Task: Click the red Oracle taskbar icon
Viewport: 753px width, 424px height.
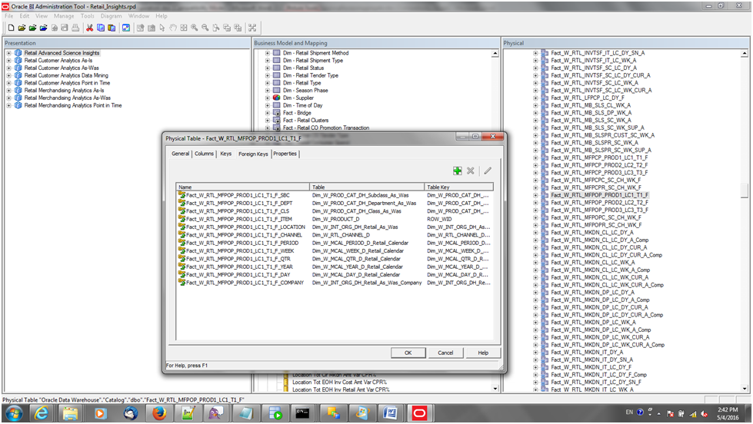Action: tap(419, 413)
